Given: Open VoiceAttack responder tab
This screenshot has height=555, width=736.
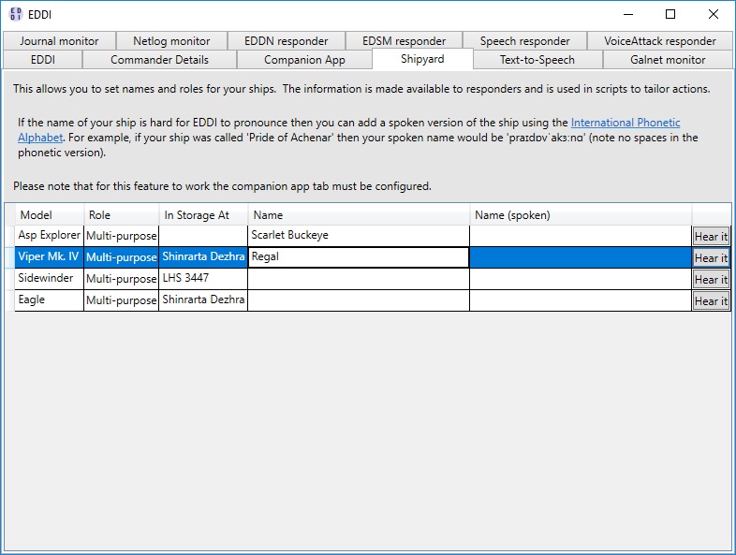Looking at the screenshot, I should click(x=659, y=41).
